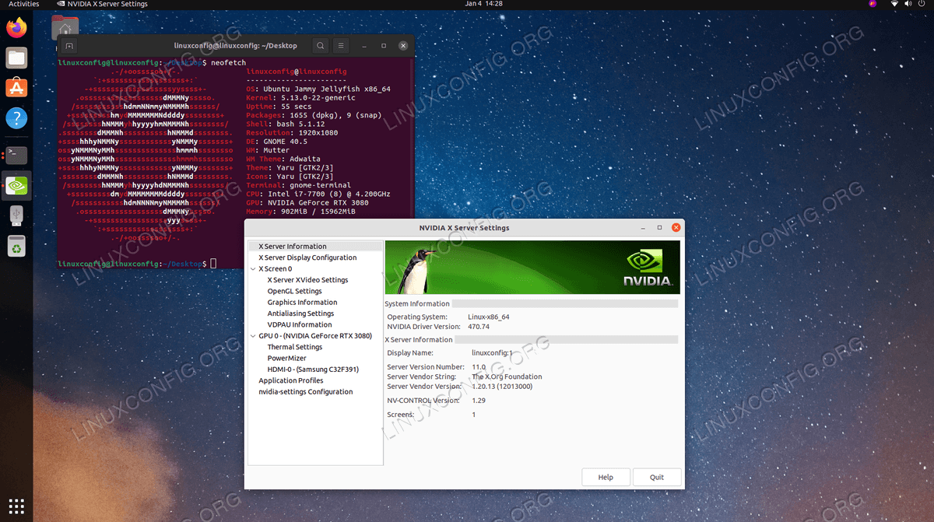Click NV-CONTROL Version value 1.29
This screenshot has height=522, width=934.
point(478,400)
